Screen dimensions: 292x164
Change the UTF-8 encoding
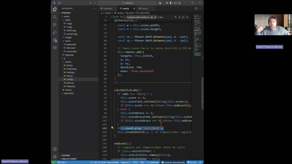click(135, 162)
